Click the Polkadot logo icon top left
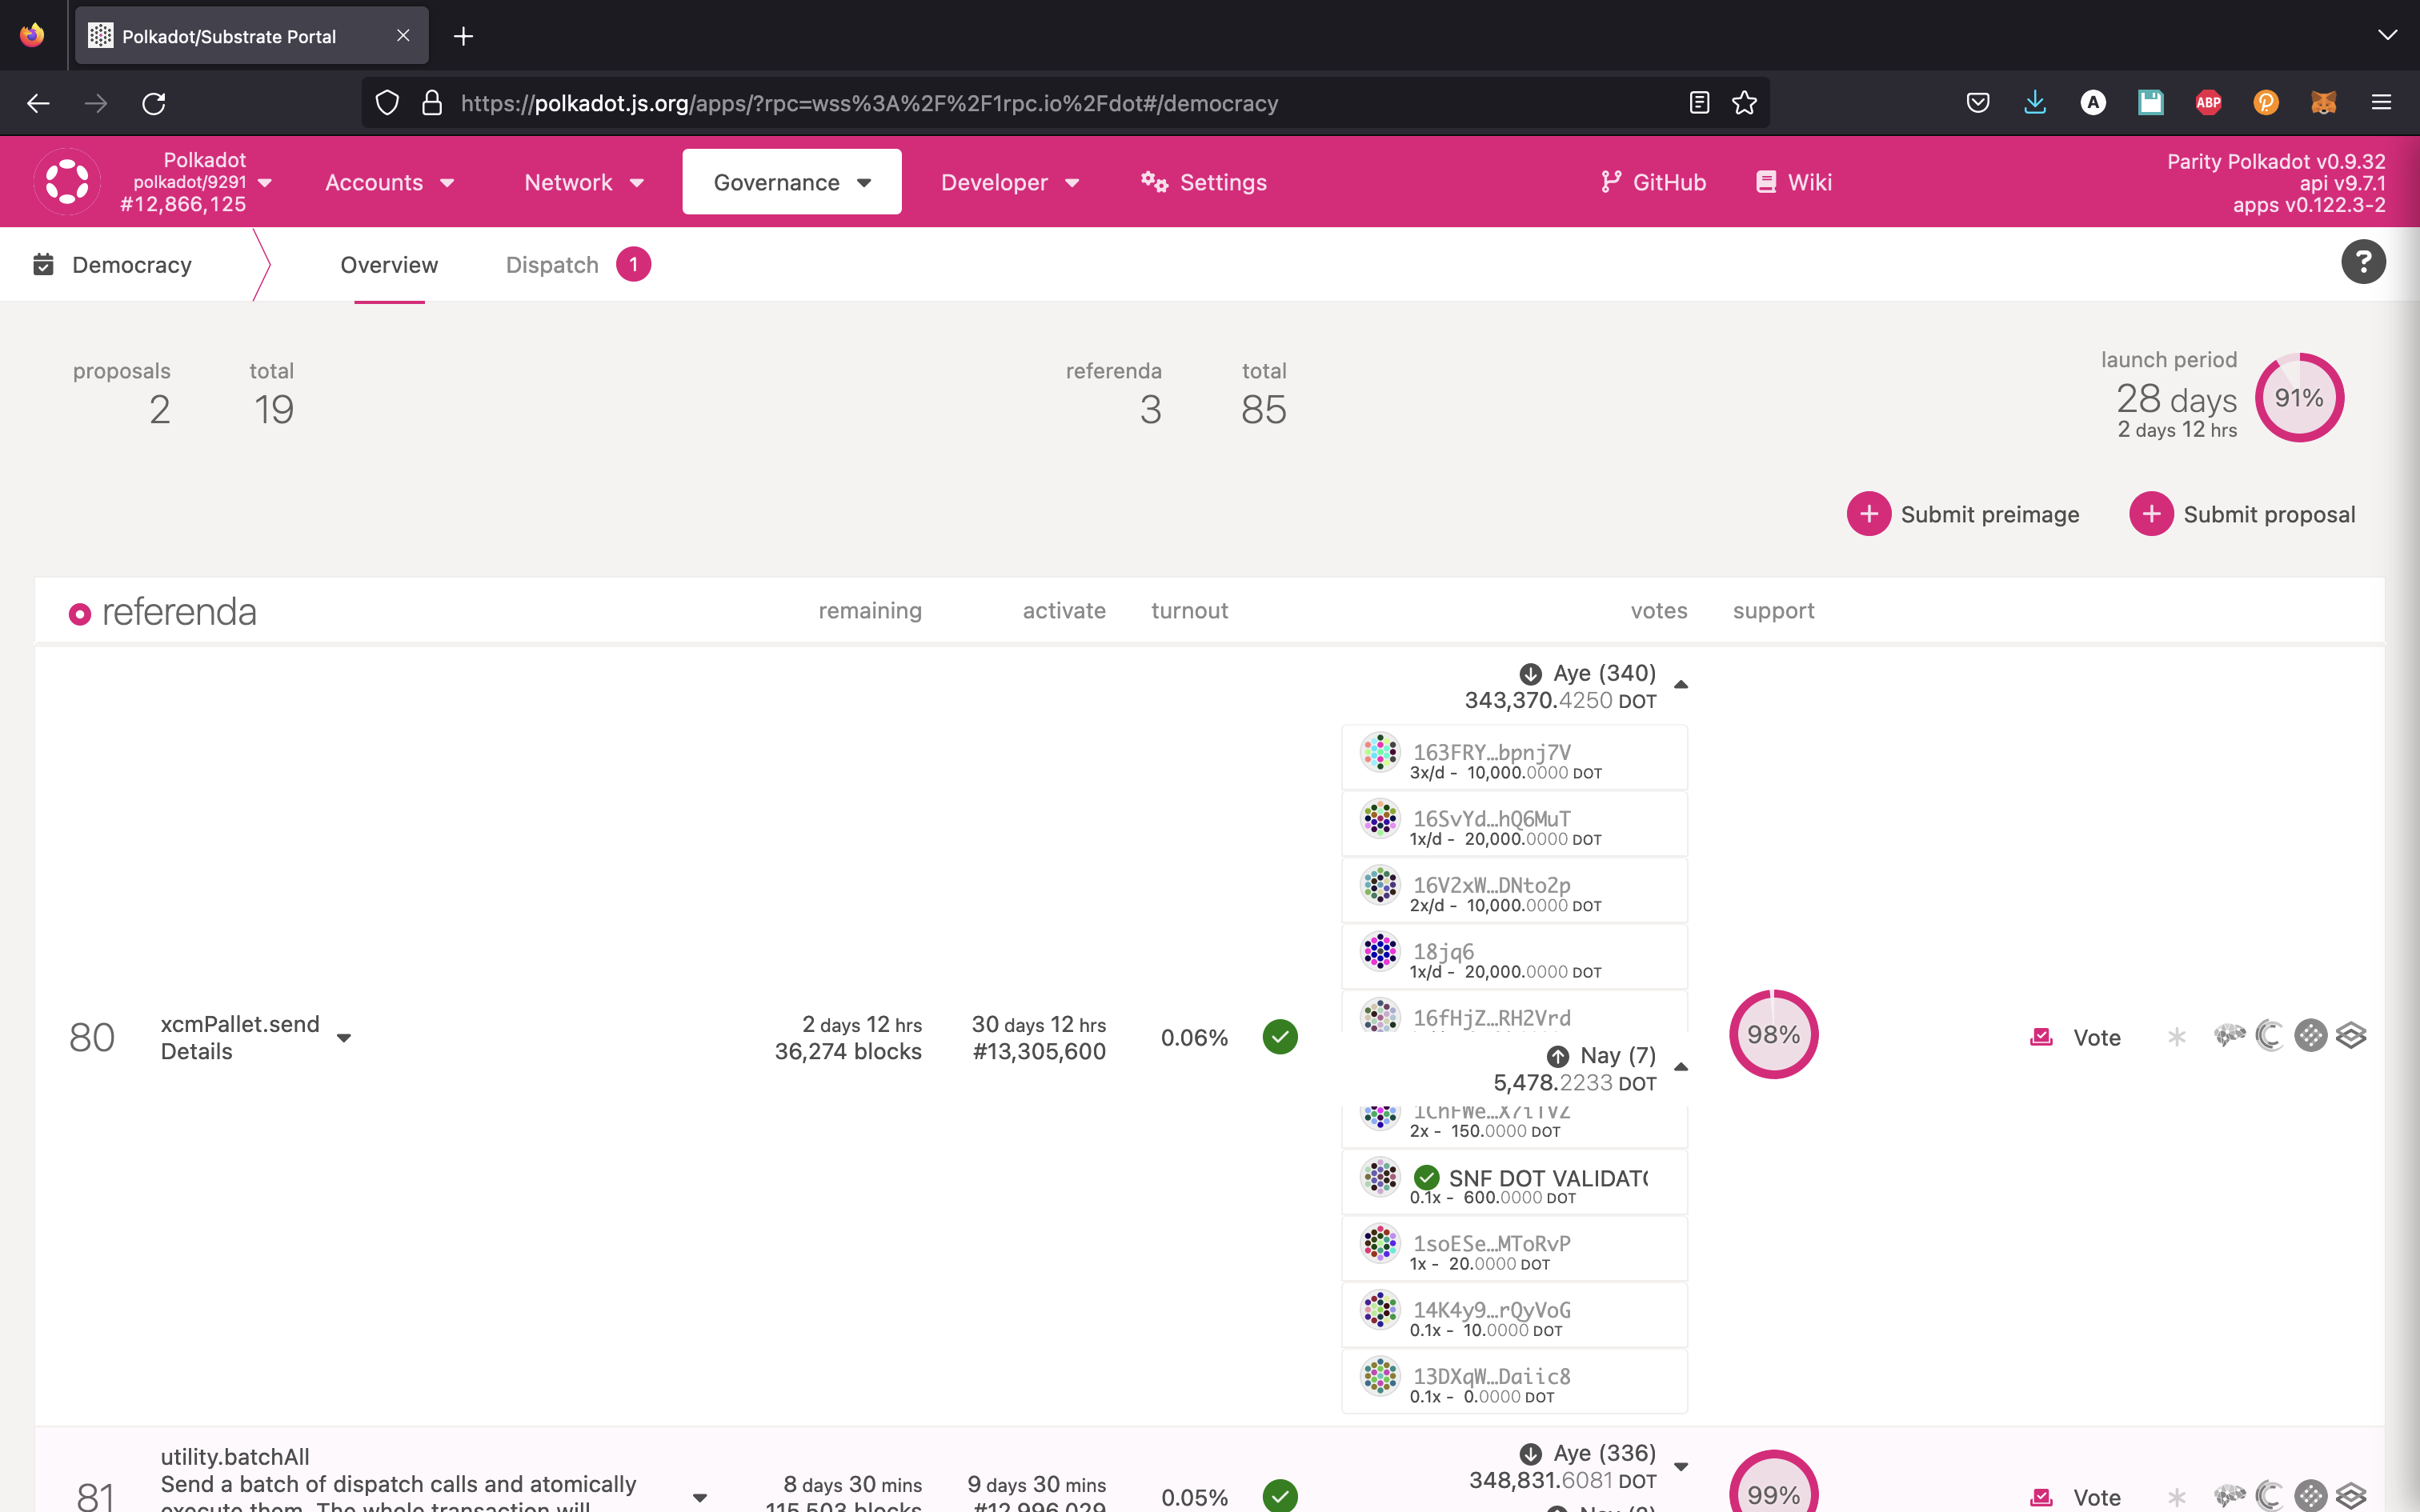The height and width of the screenshot is (1512, 2420). [66, 181]
